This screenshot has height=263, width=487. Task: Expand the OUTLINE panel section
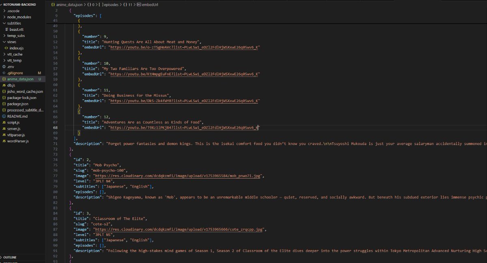point(9,257)
